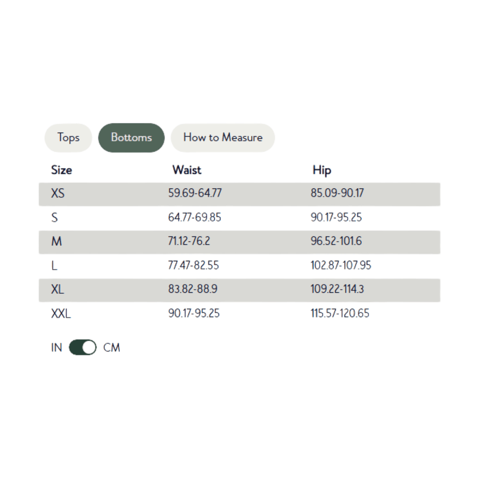Screen dimensions: 479x479
Task: Select the M size row label
Action: coord(56,242)
